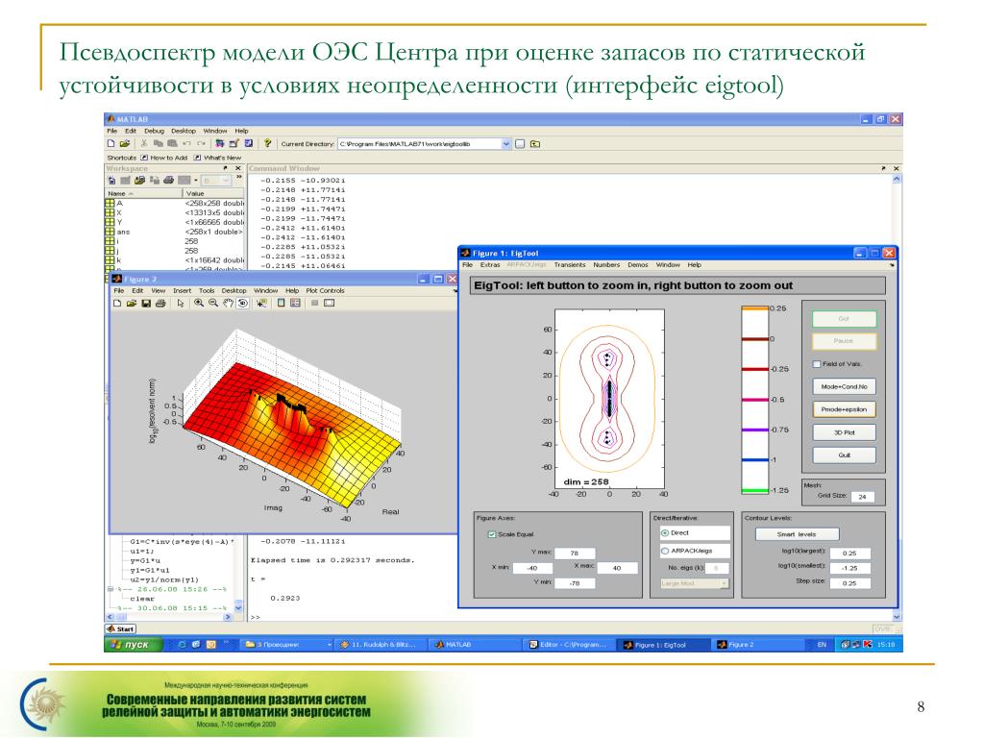Go up one directory level icon
Viewport: 984px width, 738px height.
pyautogui.click(x=535, y=144)
